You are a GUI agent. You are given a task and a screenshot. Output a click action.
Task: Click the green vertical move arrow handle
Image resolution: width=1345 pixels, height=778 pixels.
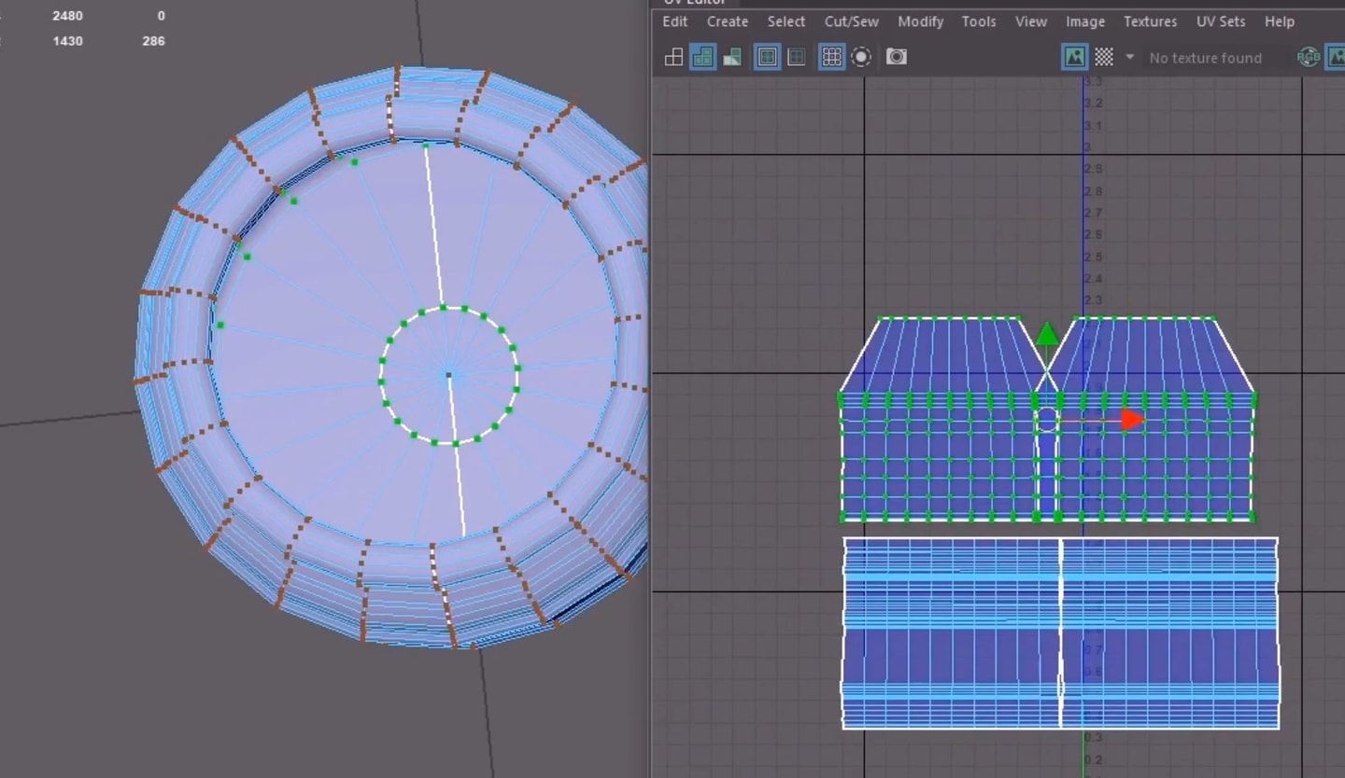(1047, 334)
